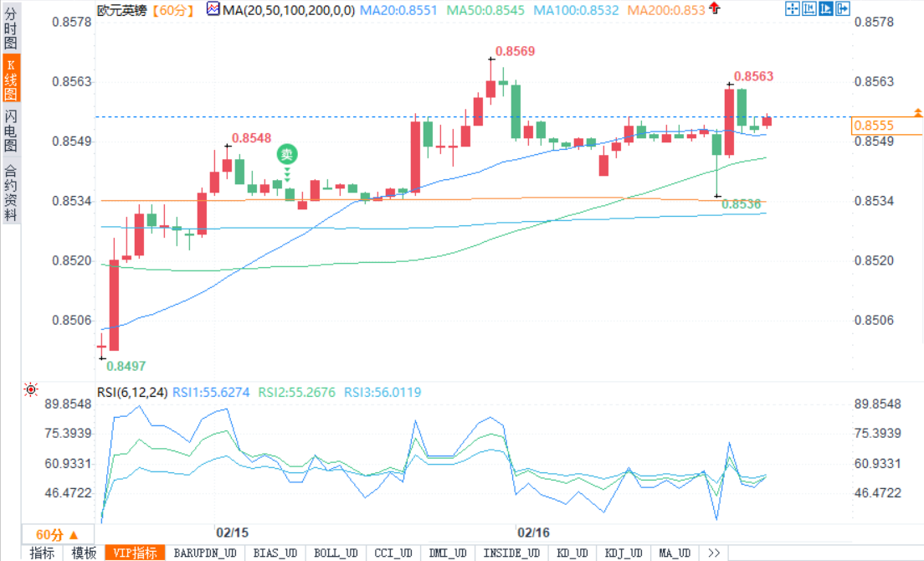The width and height of the screenshot is (924, 561).
Task: Click the 欧元英镑 symbol name
Action: pyautogui.click(x=122, y=10)
